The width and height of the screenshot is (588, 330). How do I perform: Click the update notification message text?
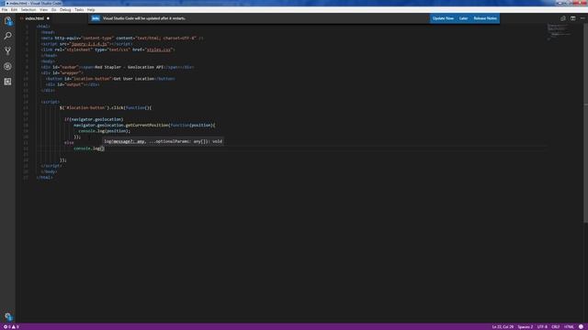(x=144, y=18)
